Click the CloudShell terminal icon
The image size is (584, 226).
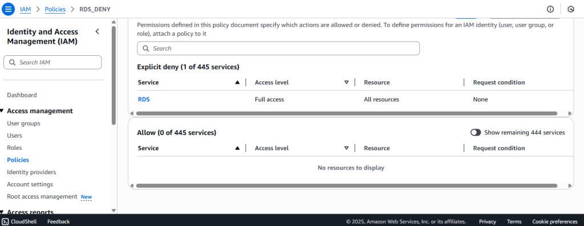6,221
